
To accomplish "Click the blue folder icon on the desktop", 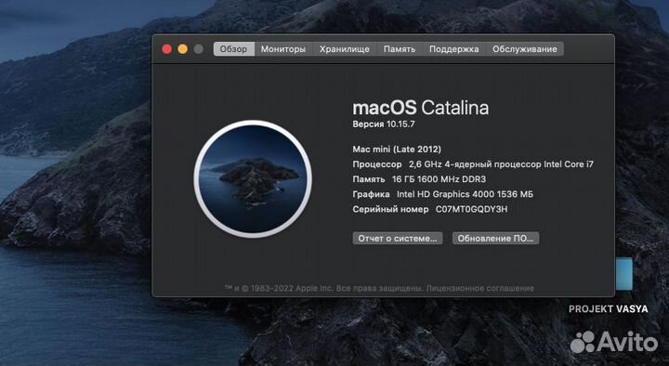I will (623, 274).
